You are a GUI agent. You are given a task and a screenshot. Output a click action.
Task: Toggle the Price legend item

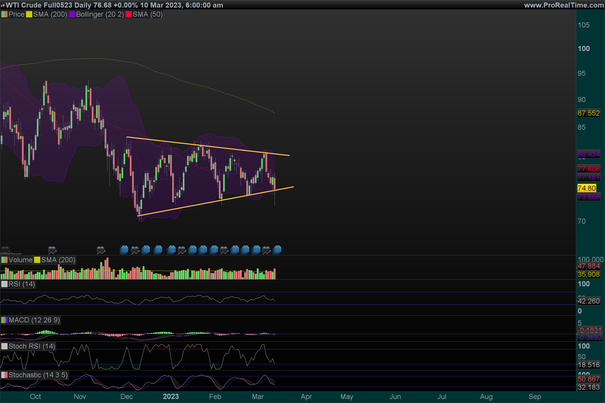click(x=16, y=14)
